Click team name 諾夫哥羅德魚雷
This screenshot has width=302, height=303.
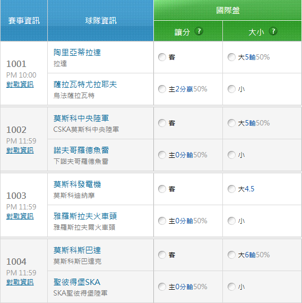[81, 150]
